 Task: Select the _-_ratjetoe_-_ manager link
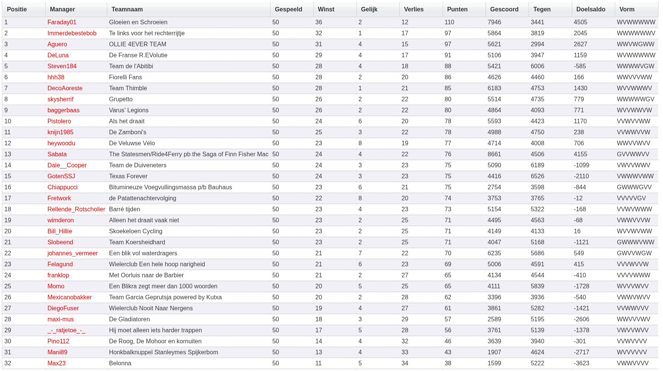coord(66,330)
